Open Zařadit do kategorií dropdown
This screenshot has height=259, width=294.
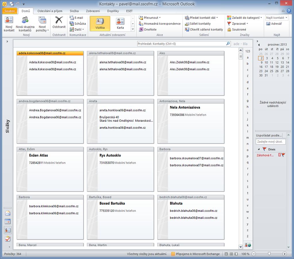pyautogui.click(x=245, y=18)
